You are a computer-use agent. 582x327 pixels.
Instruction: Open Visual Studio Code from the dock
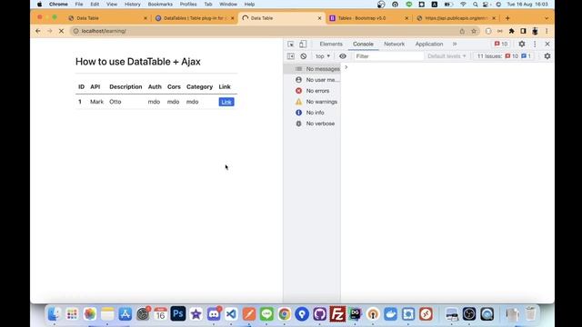(x=231, y=314)
